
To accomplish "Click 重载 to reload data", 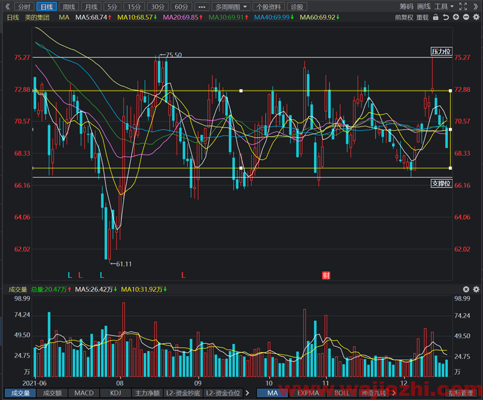I will coord(423,17).
